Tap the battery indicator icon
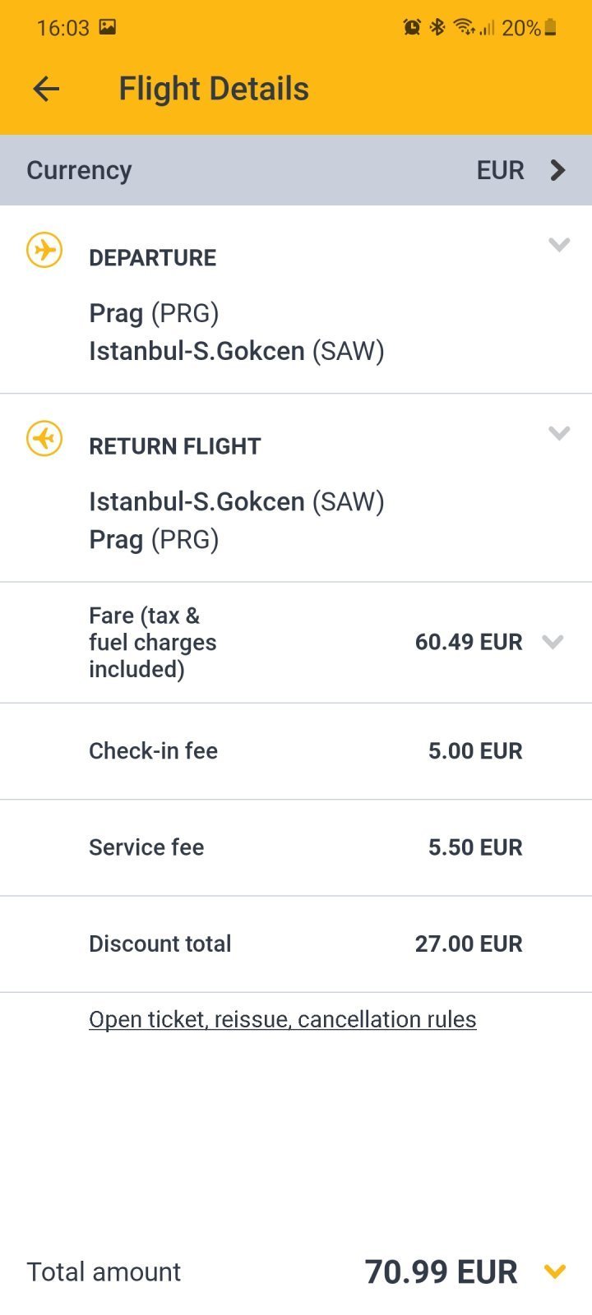The image size is (592, 1315). click(551, 28)
